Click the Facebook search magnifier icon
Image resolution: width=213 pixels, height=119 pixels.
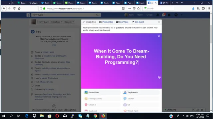pos(97,15)
